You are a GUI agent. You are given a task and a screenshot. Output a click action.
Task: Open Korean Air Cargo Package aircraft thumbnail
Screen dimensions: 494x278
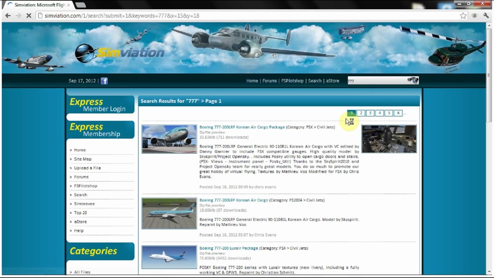click(x=169, y=139)
